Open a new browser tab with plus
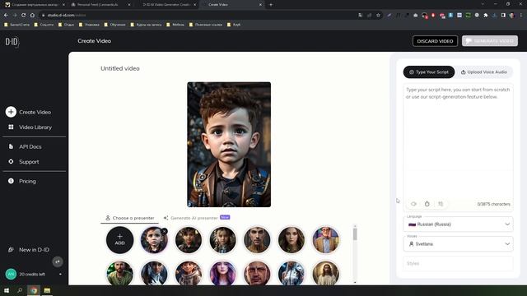Screen dimensions: 527x296 [271, 5]
